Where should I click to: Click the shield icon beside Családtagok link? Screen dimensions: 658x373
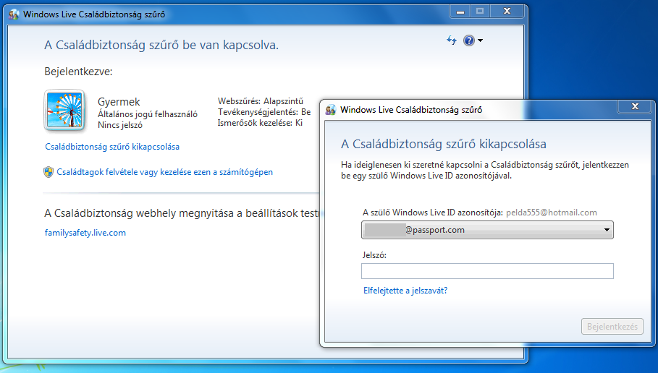(48, 172)
